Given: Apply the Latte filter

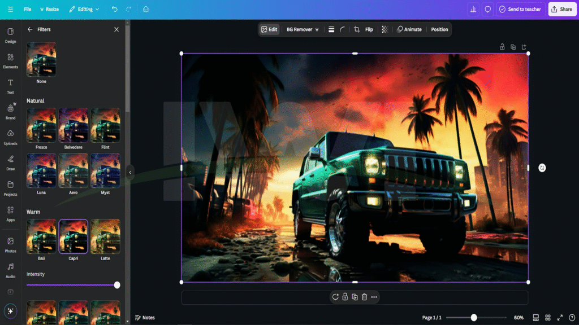Looking at the screenshot, I should (105, 236).
